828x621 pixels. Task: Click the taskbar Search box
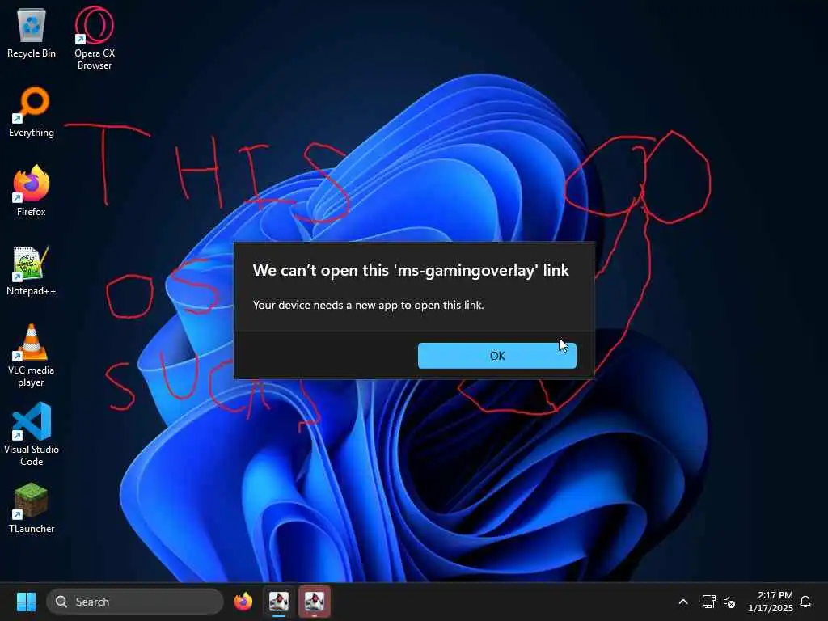[135, 602]
